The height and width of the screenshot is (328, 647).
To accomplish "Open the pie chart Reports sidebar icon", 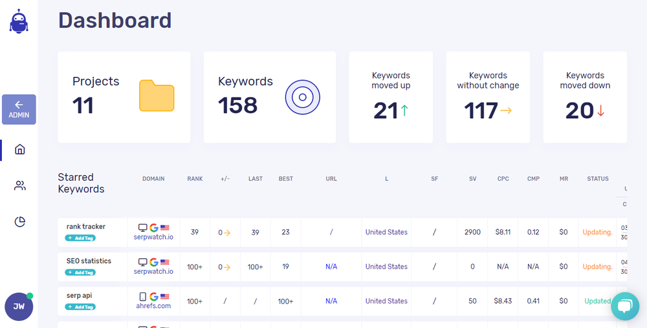I will 20,222.
